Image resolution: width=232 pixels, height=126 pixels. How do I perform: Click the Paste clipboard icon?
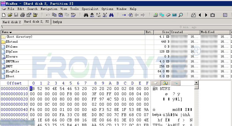[61, 15]
